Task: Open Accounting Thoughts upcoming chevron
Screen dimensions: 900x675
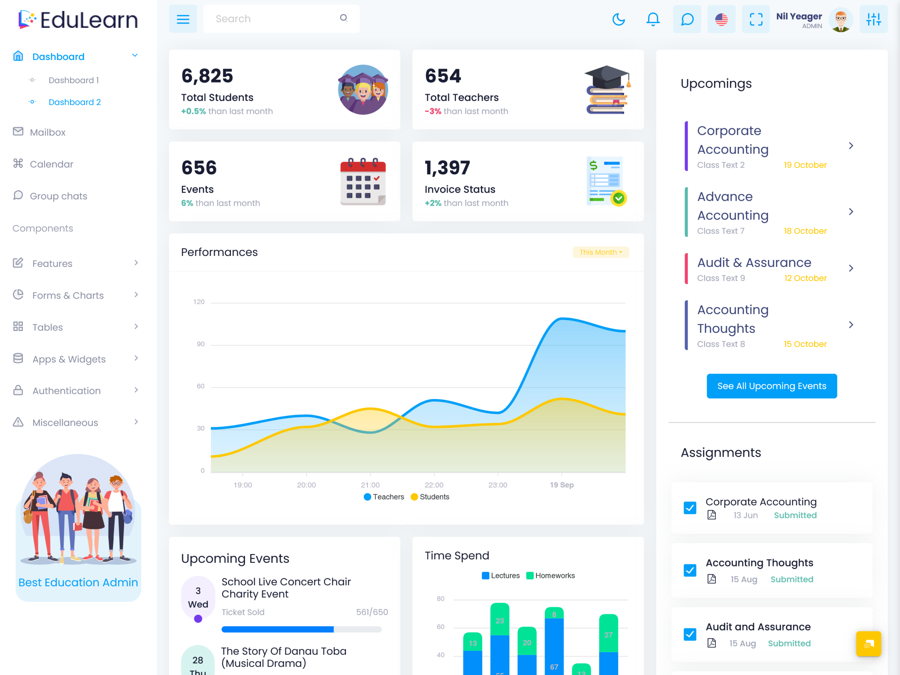Action: click(851, 325)
